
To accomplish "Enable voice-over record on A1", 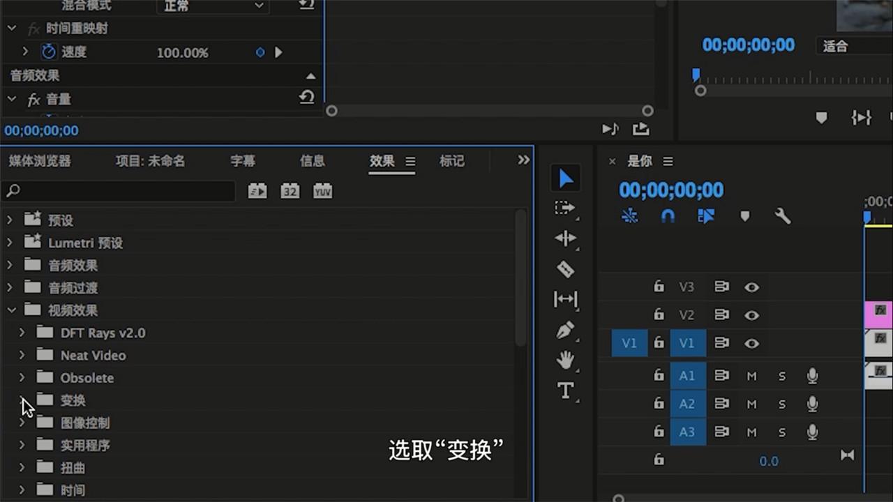I will click(812, 376).
